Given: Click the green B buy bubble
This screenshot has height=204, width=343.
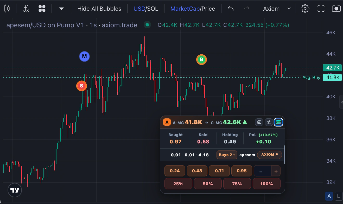Looking at the screenshot, I should pos(201,60).
